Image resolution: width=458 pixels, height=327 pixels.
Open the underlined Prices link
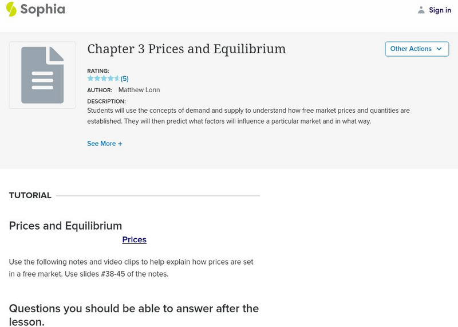[x=135, y=240]
